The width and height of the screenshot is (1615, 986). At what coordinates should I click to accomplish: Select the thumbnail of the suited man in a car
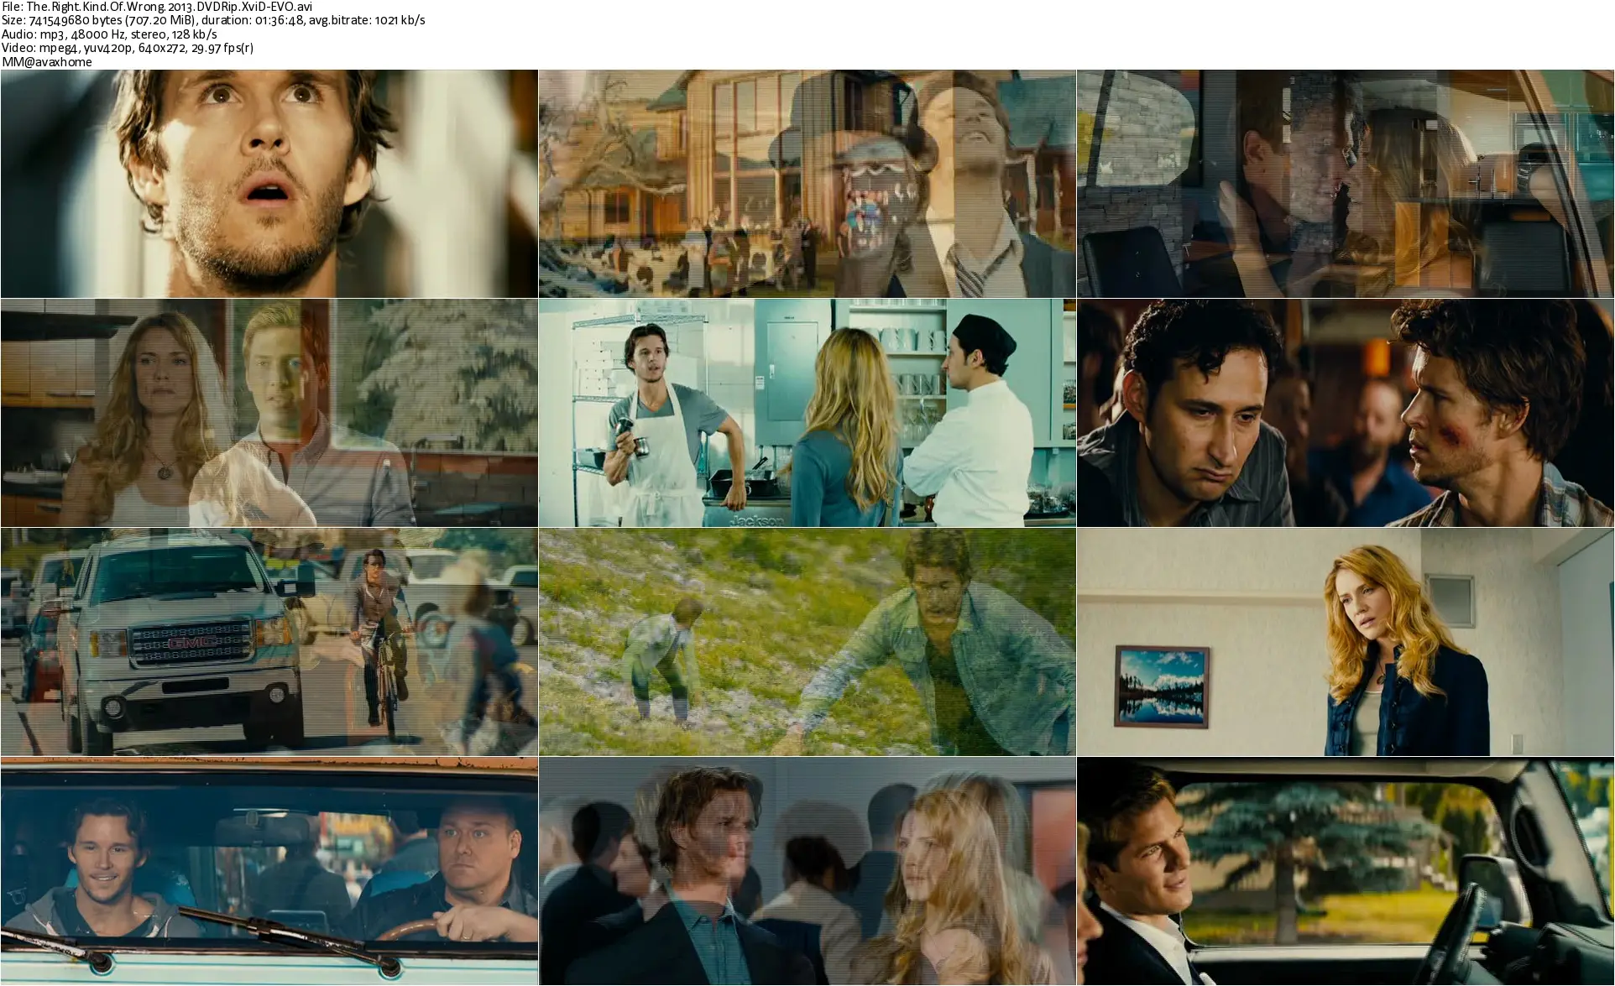coord(1346,871)
